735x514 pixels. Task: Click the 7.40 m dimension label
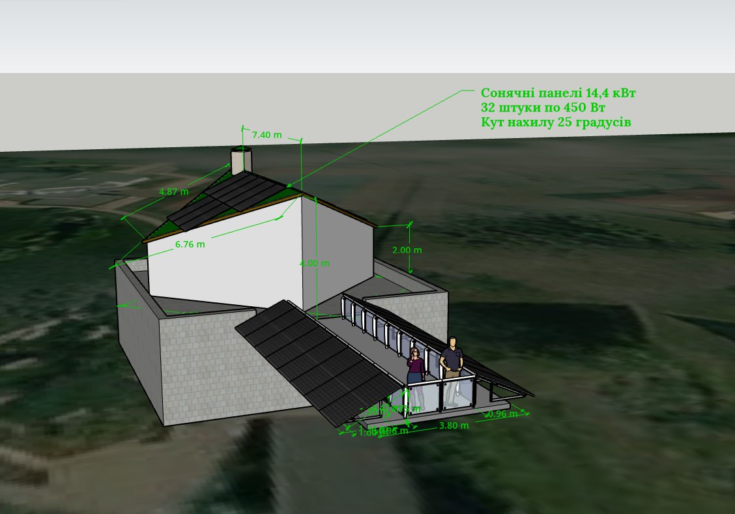click(x=267, y=135)
